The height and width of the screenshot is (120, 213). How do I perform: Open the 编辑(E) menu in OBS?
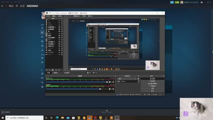pyautogui.click(x=54, y=16)
